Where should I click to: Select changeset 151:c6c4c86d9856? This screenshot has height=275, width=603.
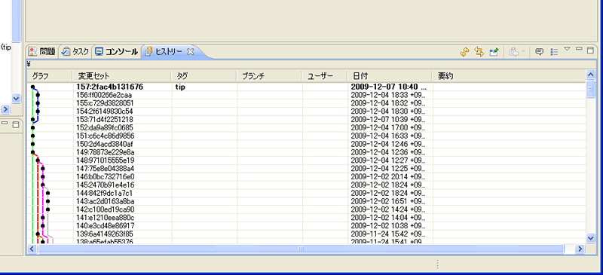tap(105, 136)
